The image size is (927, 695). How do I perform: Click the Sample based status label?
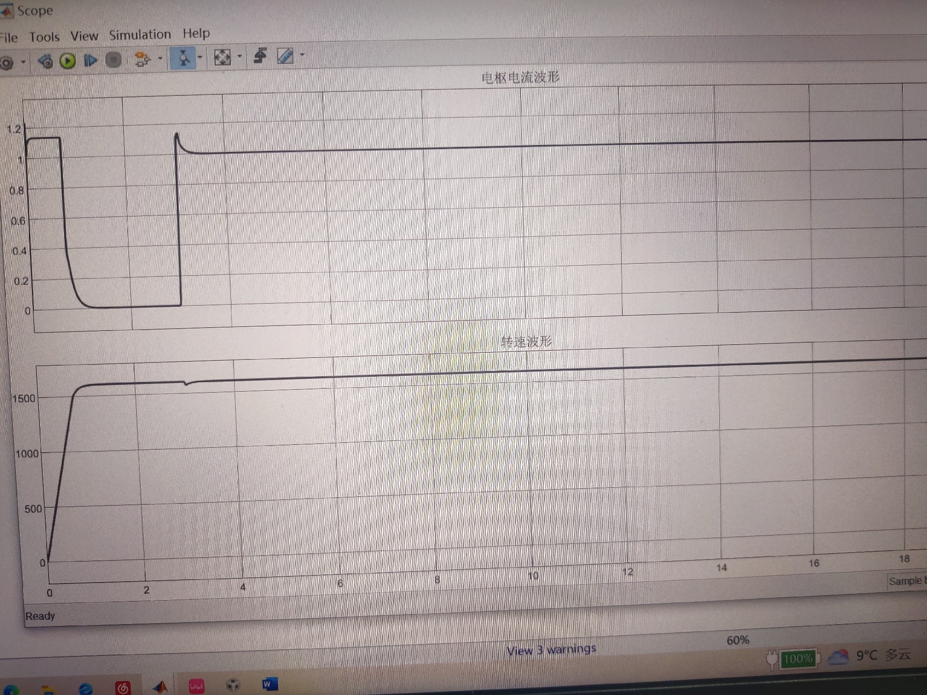906,581
